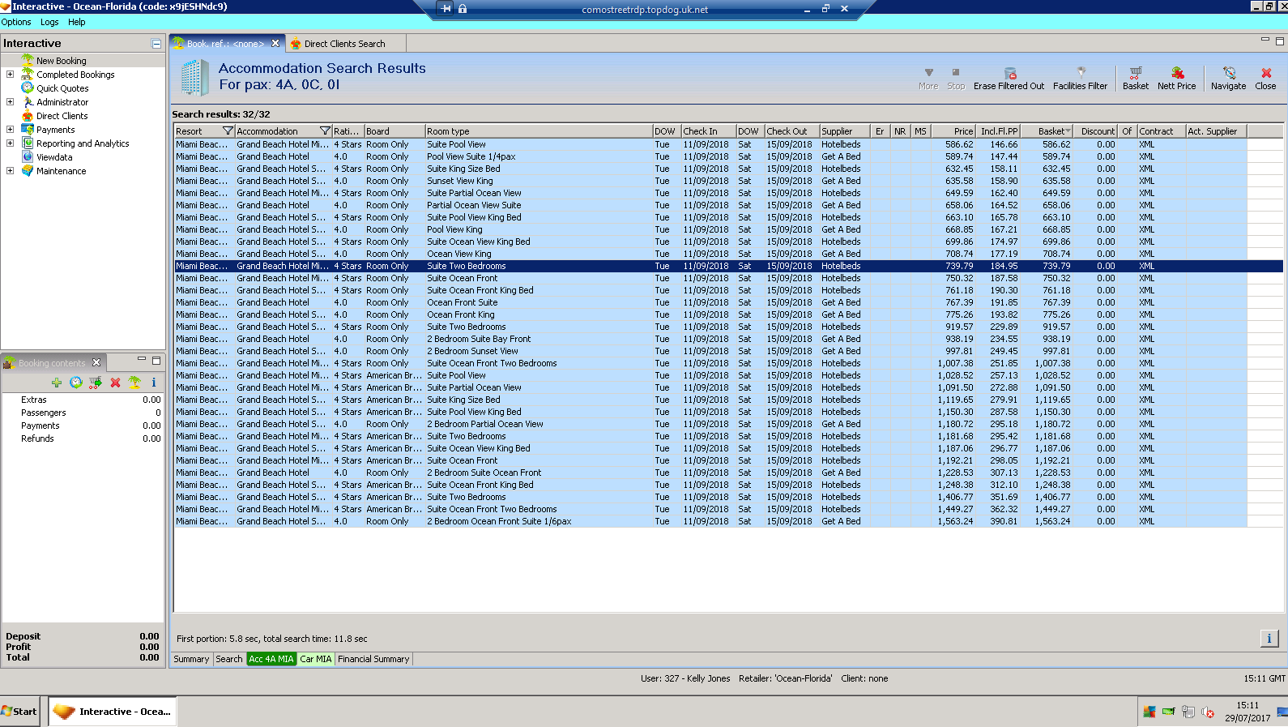Click the clock icon in Booking contents toolbar
Image resolution: width=1288 pixels, height=727 pixels.
[x=76, y=383]
